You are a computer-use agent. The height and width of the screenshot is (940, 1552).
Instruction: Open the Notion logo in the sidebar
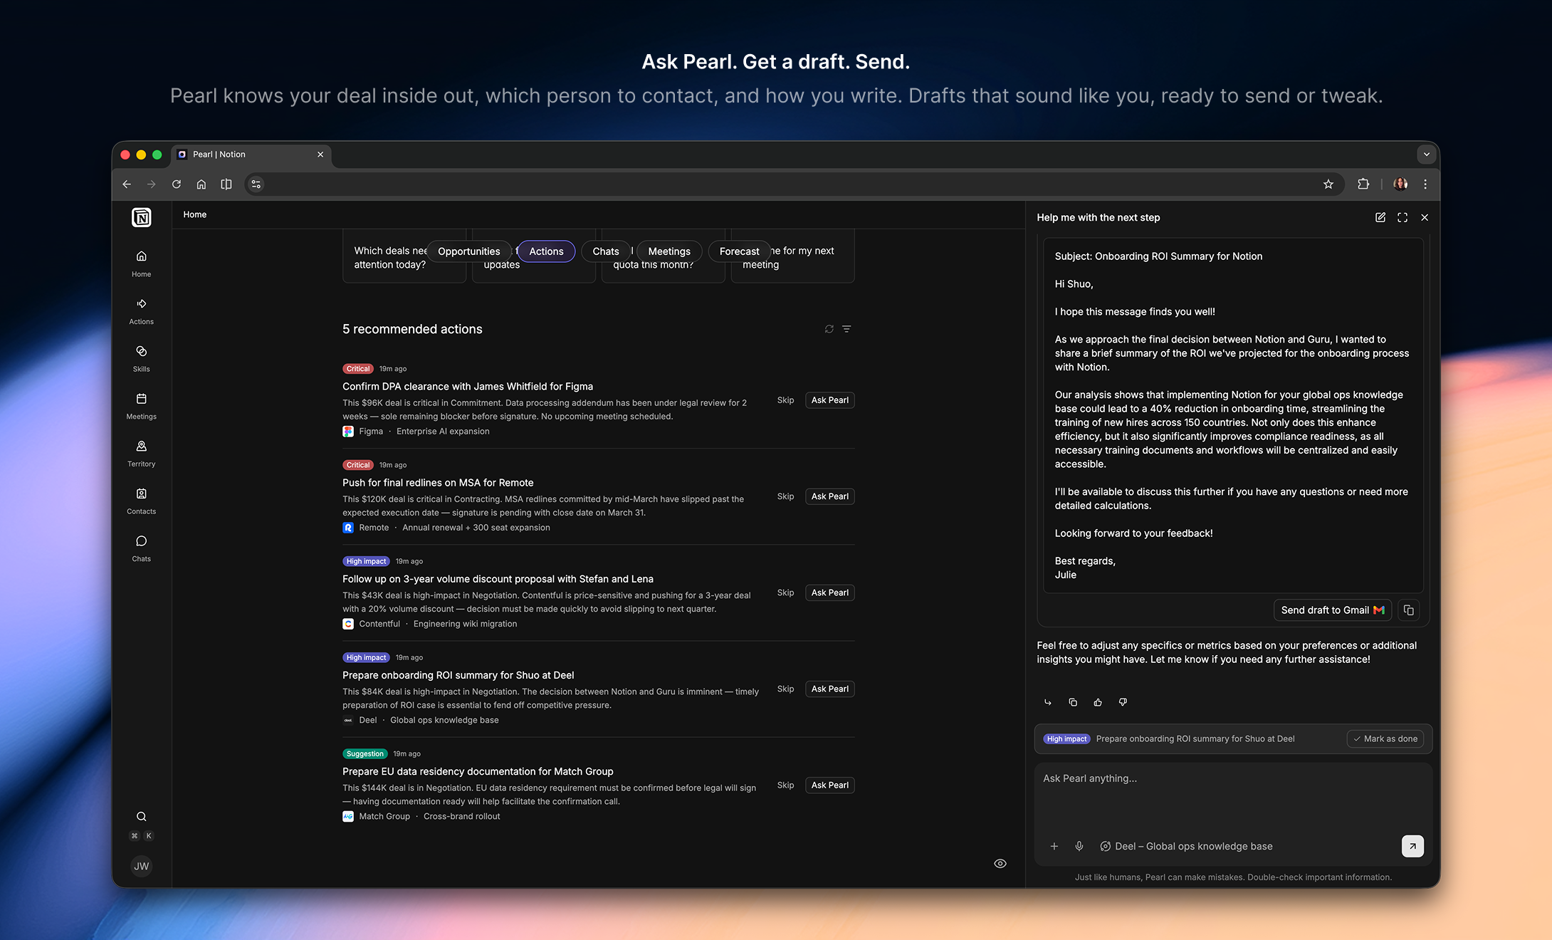point(142,217)
